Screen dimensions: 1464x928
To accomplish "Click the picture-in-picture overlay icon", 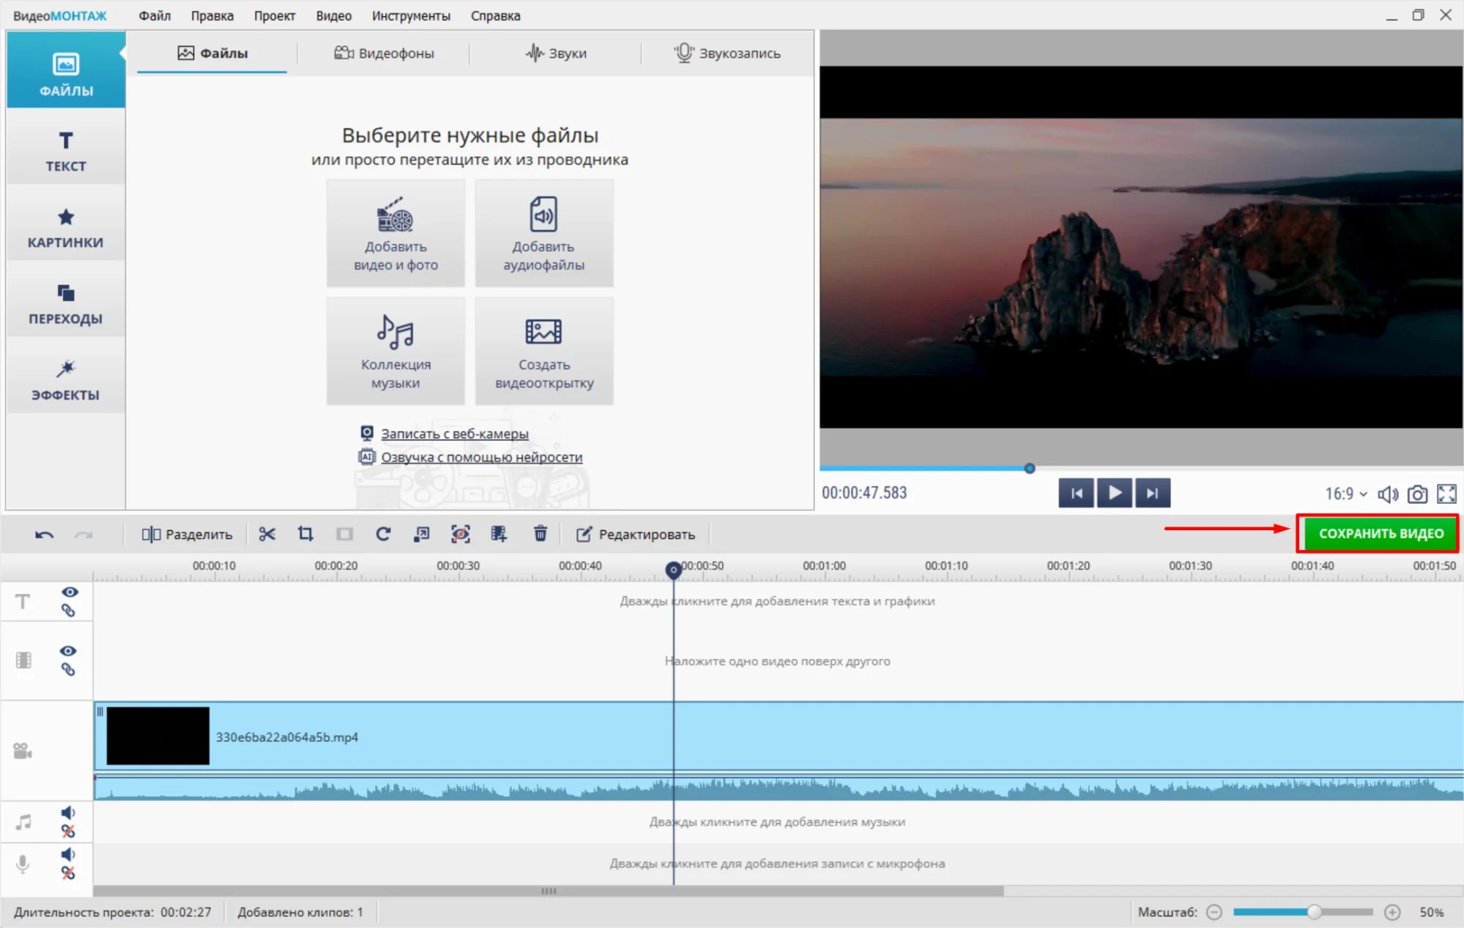I will click(421, 534).
